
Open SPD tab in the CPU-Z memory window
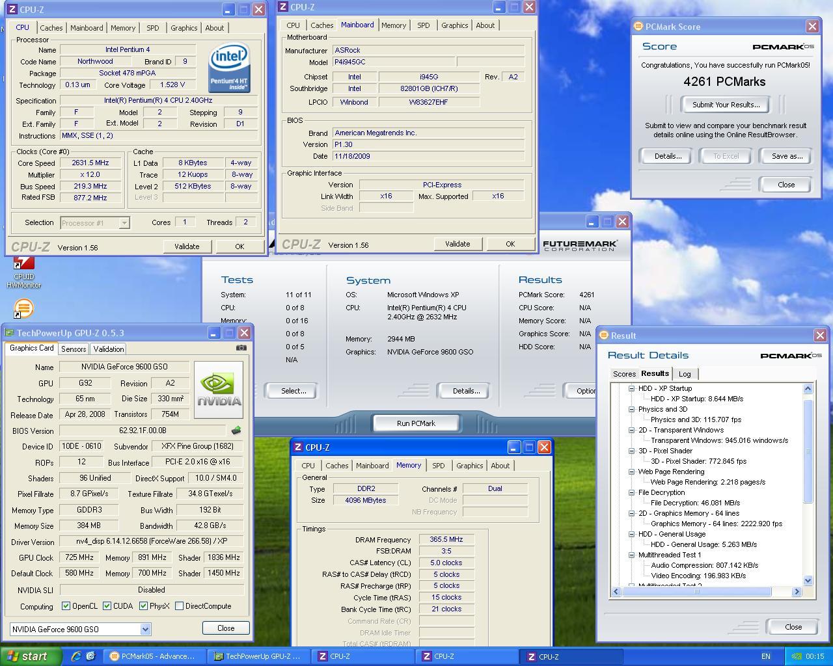point(439,466)
